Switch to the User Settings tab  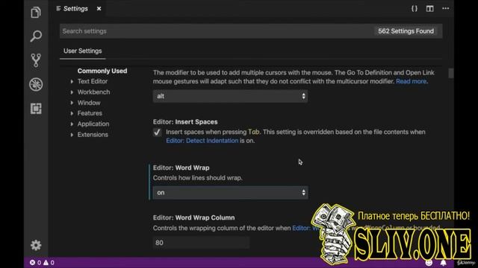(83, 51)
